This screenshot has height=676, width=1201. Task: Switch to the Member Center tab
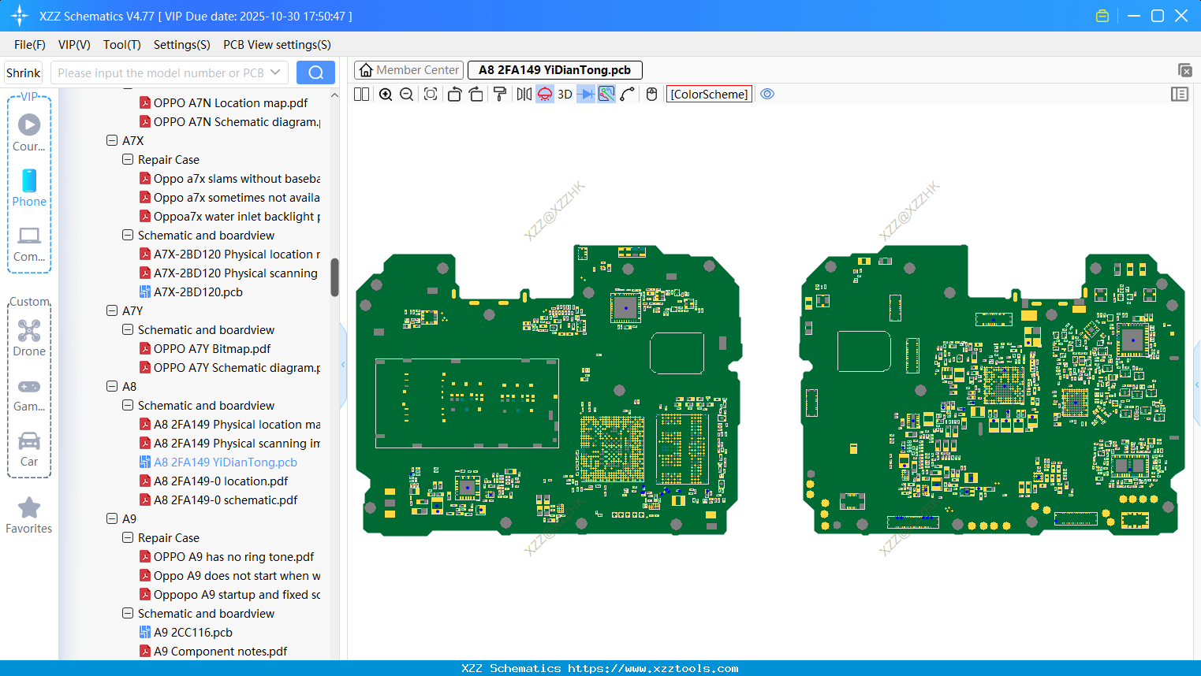pyautogui.click(x=409, y=70)
